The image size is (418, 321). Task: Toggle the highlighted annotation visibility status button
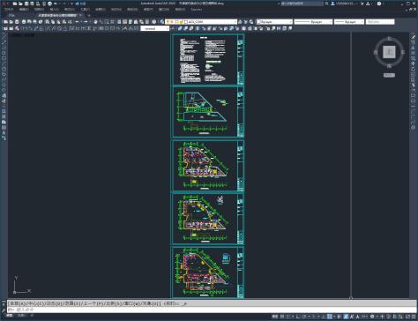(346, 317)
